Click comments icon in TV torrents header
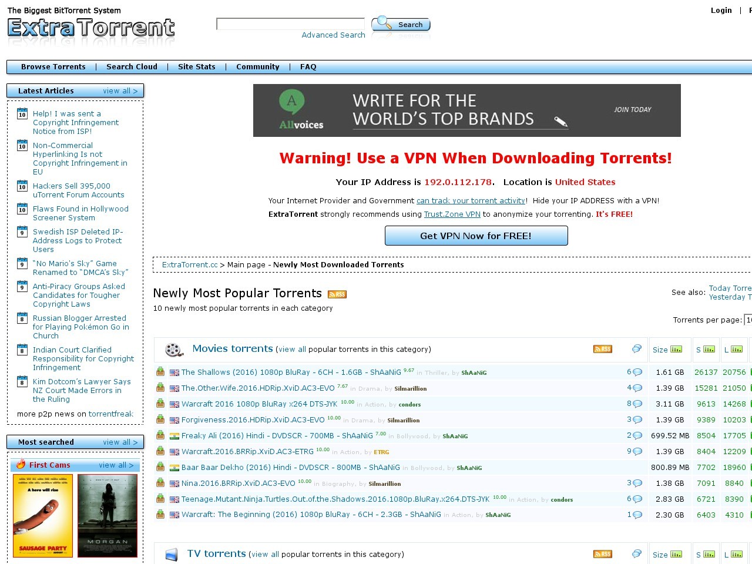The height and width of the screenshot is (564, 752). pyautogui.click(x=637, y=554)
